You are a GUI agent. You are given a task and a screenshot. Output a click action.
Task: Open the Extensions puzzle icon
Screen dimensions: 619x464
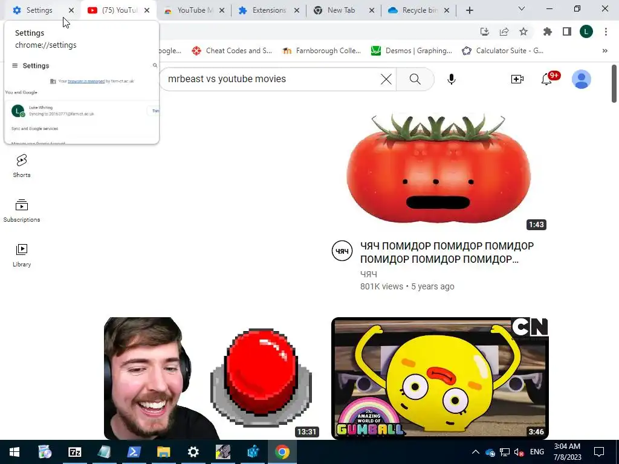tap(548, 31)
